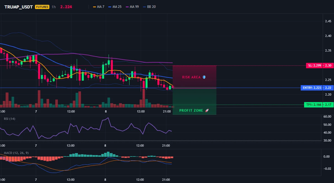Click the FUTURES badge
This screenshot has width=334, height=183.
click(x=42, y=7)
